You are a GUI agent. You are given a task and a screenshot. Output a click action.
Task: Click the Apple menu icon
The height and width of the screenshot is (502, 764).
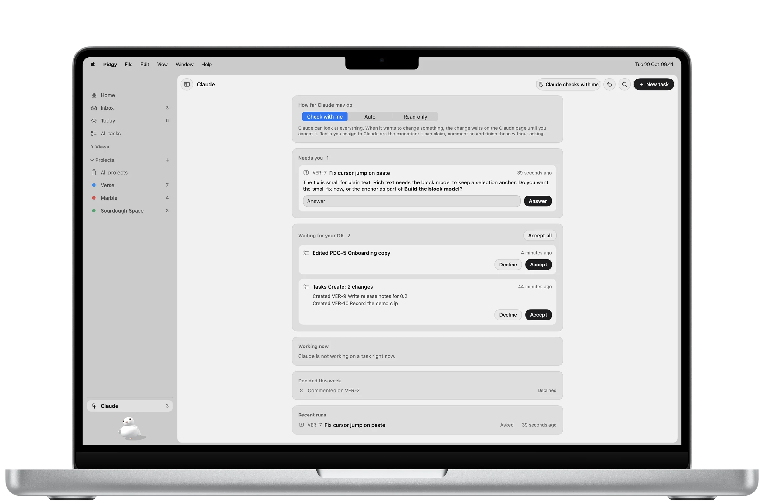coord(93,65)
